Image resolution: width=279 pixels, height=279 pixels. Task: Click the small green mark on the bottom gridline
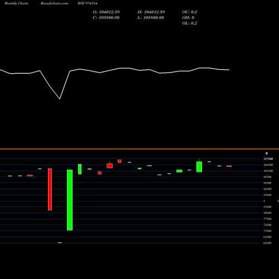pos(60,243)
